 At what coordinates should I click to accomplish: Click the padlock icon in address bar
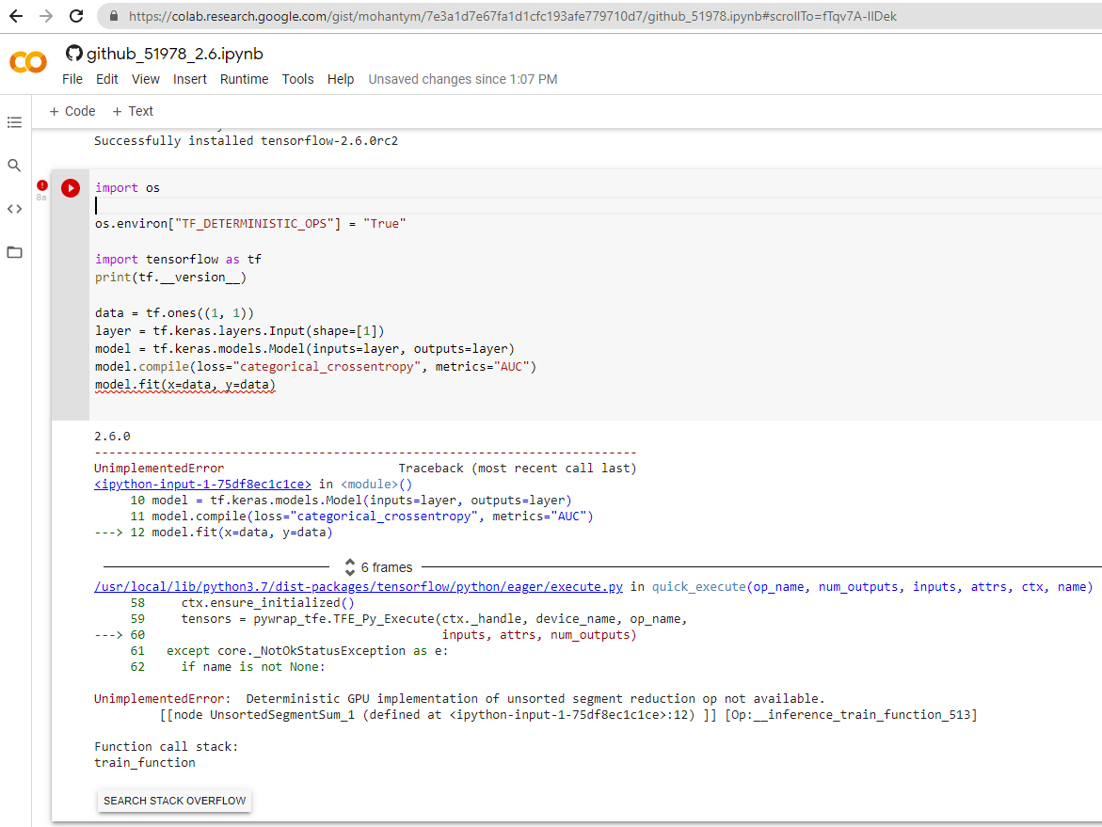pyautogui.click(x=112, y=15)
